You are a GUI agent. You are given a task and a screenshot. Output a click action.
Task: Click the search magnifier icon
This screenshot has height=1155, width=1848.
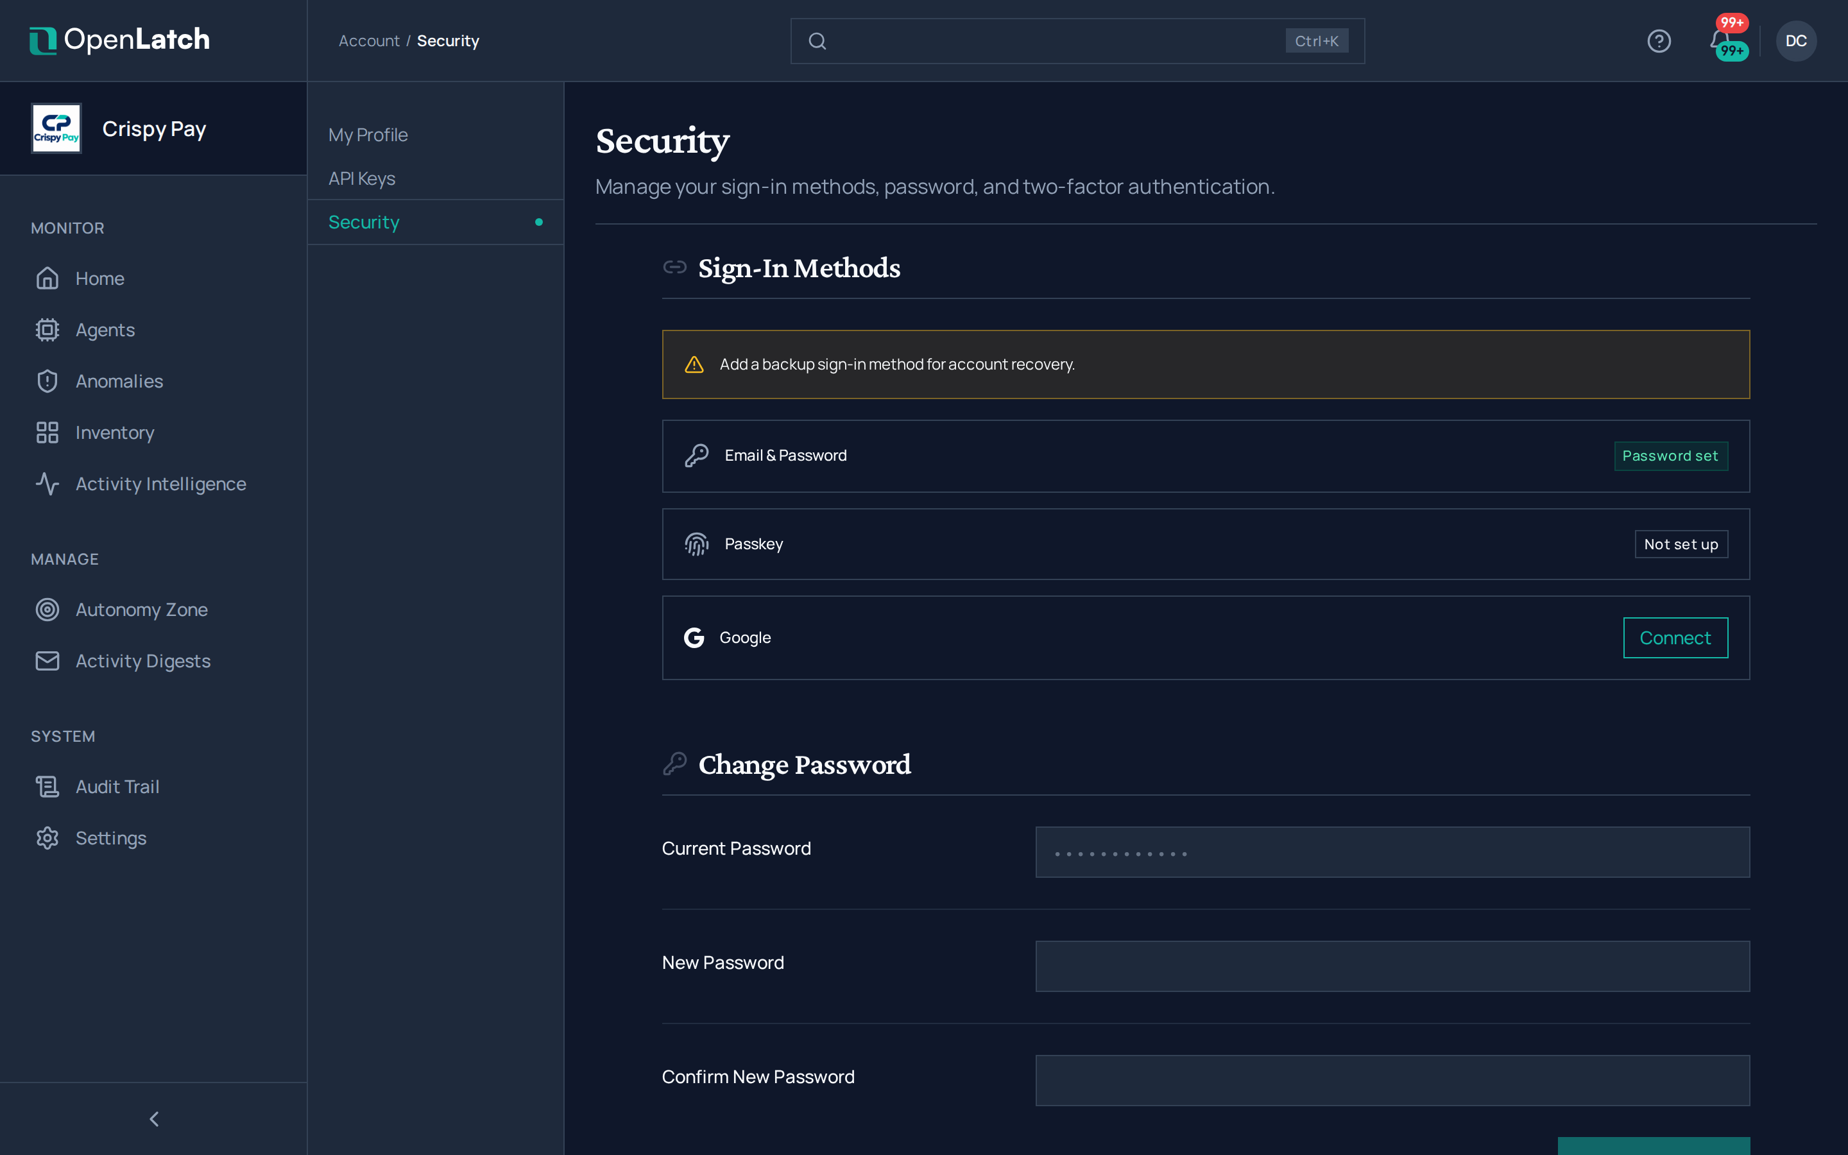pos(817,41)
